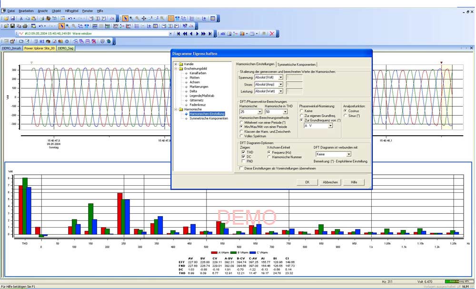Click the save disk icon in second toolbar
The width and height of the screenshot is (476, 289).
tap(13, 26)
